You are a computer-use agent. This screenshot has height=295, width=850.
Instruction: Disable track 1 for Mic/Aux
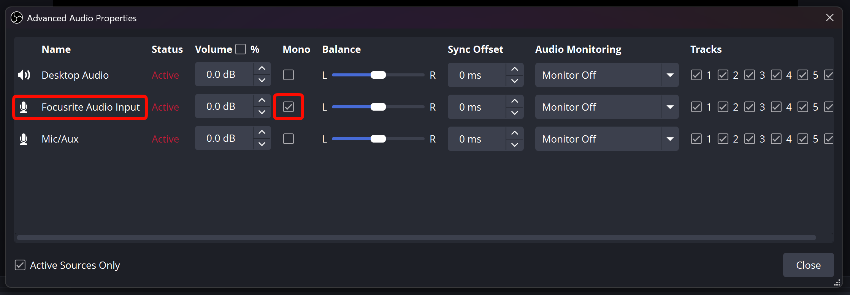(696, 139)
